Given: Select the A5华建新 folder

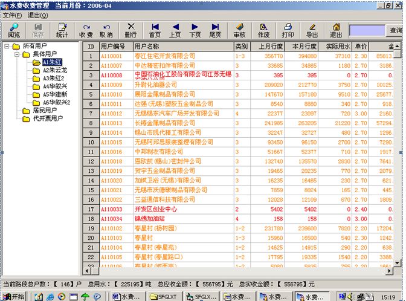Looking at the screenshot, I should (x=55, y=94).
